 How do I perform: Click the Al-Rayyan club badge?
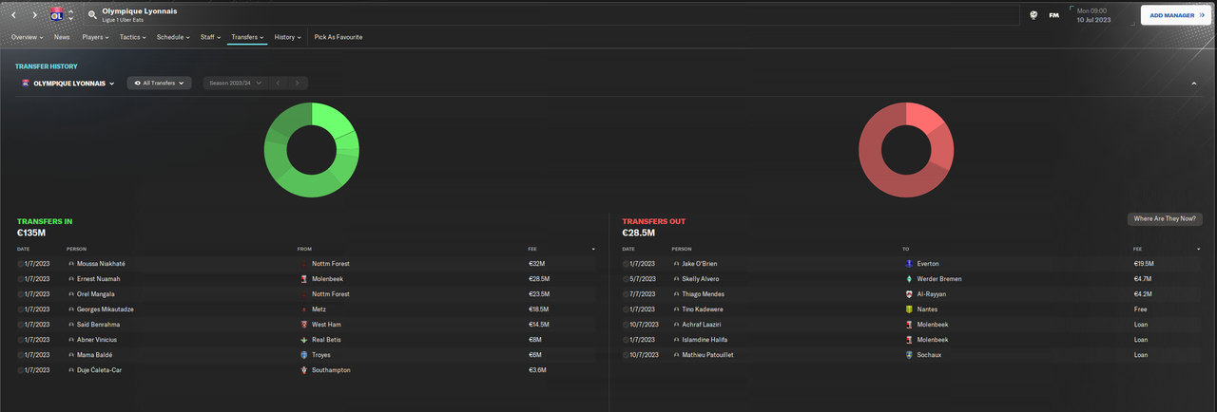pyautogui.click(x=910, y=294)
